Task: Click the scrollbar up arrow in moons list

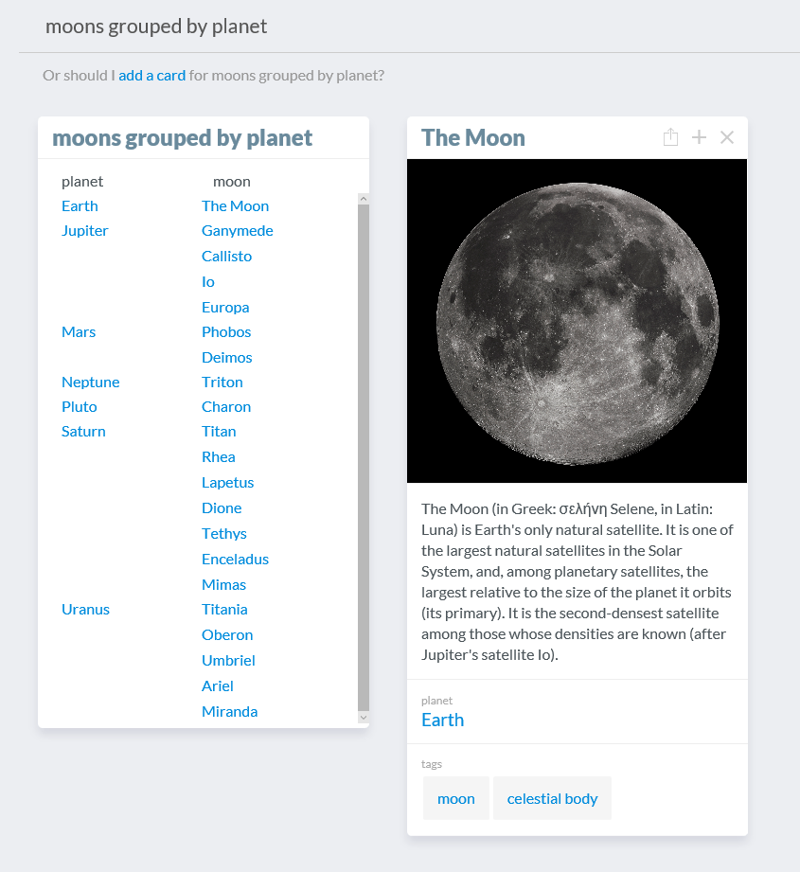Action: click(364, 199)
